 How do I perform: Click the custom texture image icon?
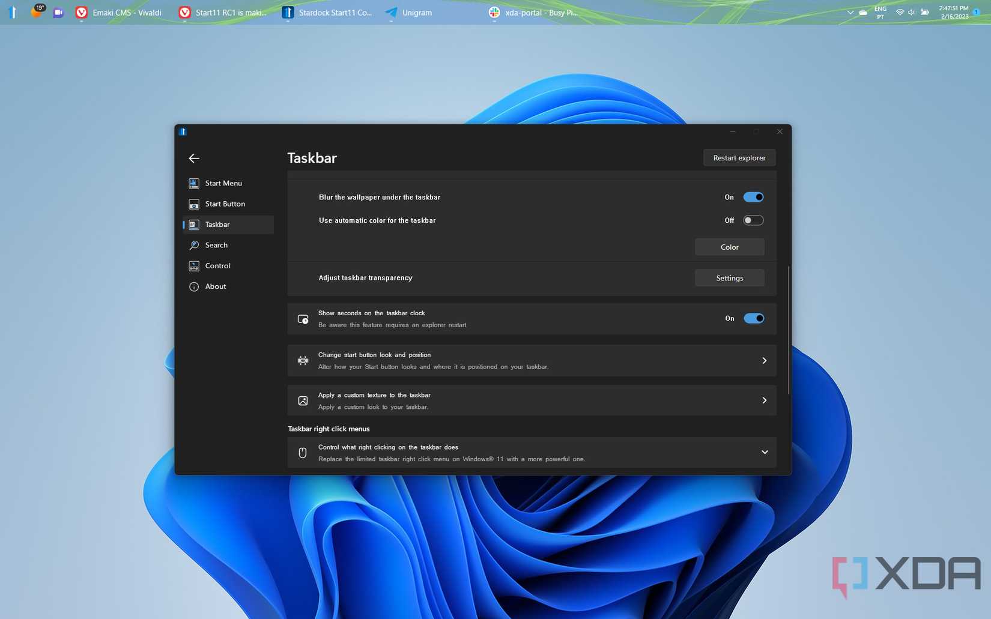tap(303, 400)
